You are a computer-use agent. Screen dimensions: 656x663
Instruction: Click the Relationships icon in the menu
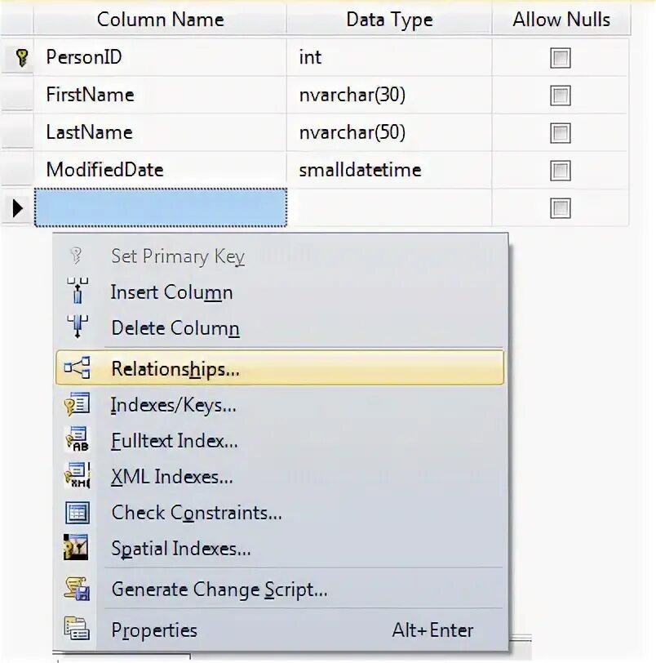[77, 369]
